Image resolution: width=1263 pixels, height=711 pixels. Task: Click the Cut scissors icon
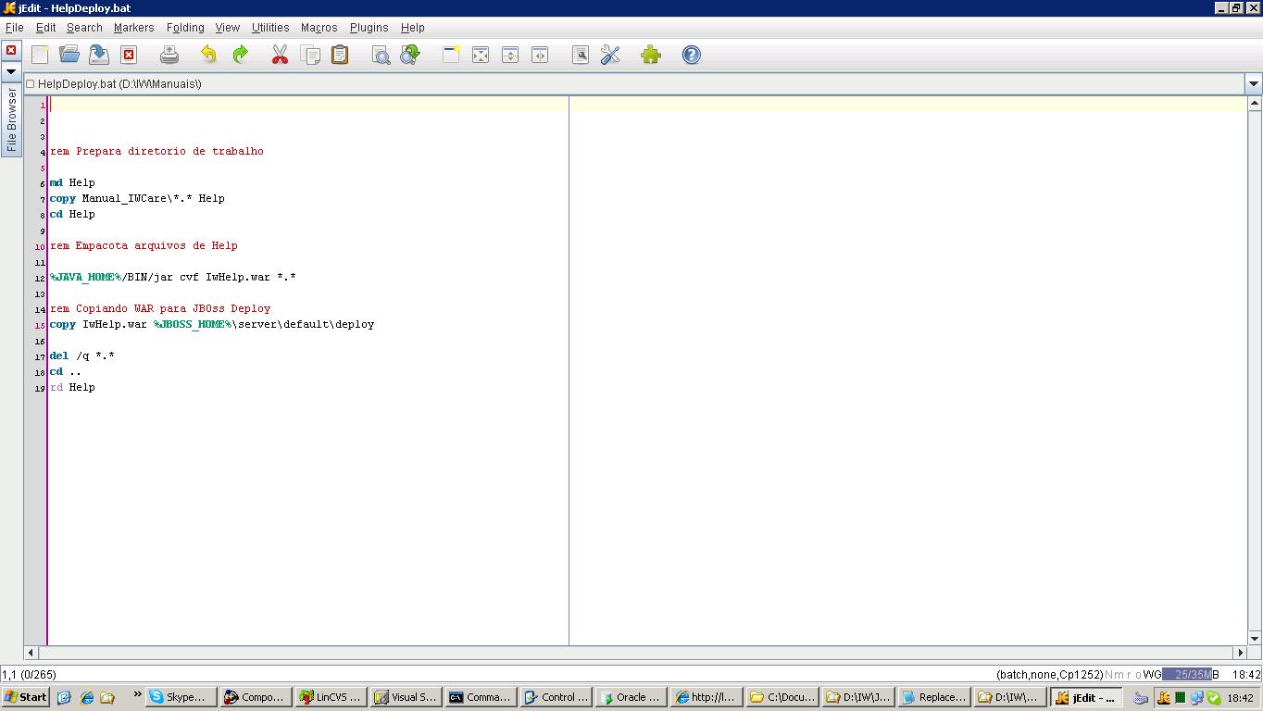point(280,56)
